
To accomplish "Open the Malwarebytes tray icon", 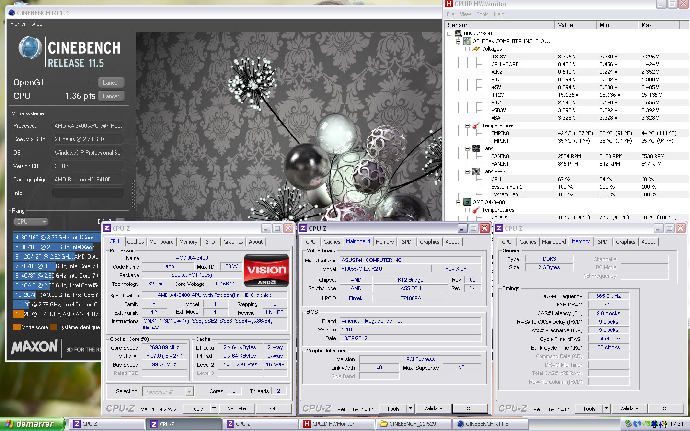I will click(x=637, y=424).
